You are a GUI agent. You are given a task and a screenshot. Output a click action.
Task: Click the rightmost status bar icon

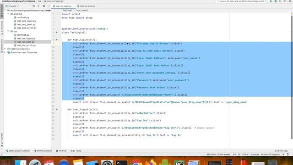[288, 154]
